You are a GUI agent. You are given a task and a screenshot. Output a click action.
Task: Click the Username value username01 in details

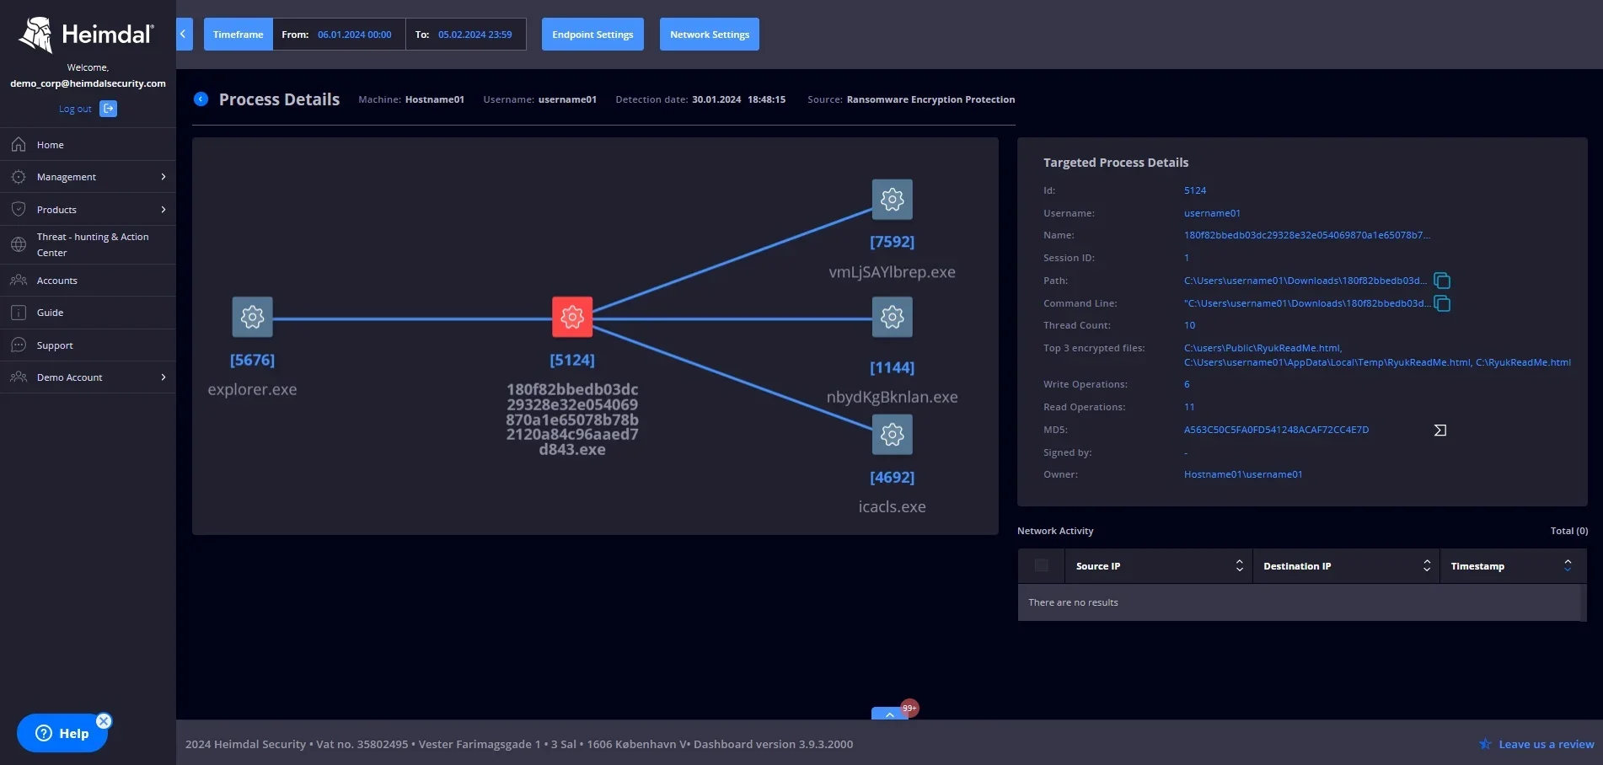pos(1212,213)
